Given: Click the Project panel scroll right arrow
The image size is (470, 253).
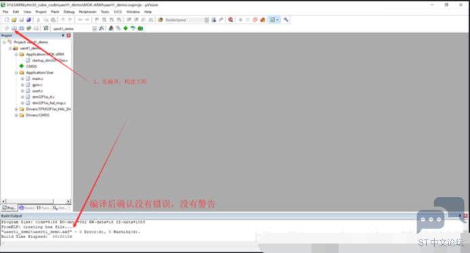Looking at the screenshot, I should coord(68,201).
